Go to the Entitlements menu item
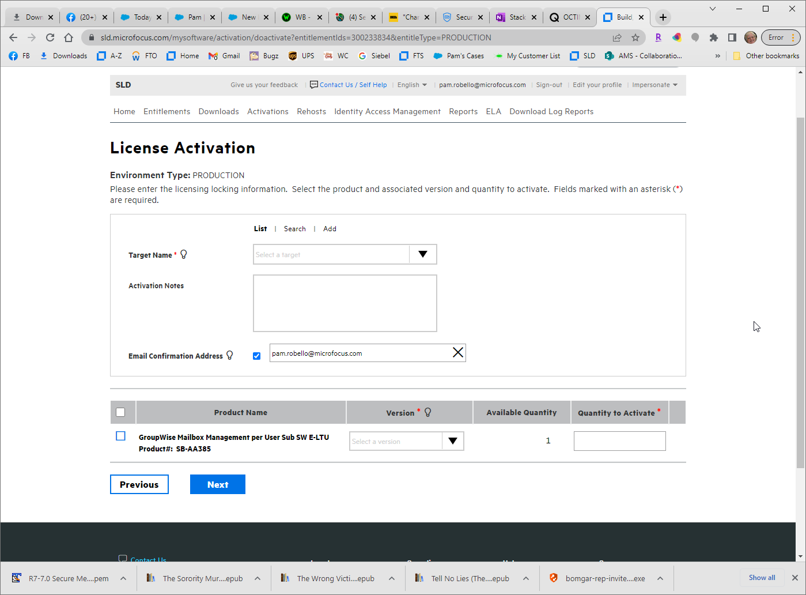Viewport: 806px width, 595px height. point(167,111)
